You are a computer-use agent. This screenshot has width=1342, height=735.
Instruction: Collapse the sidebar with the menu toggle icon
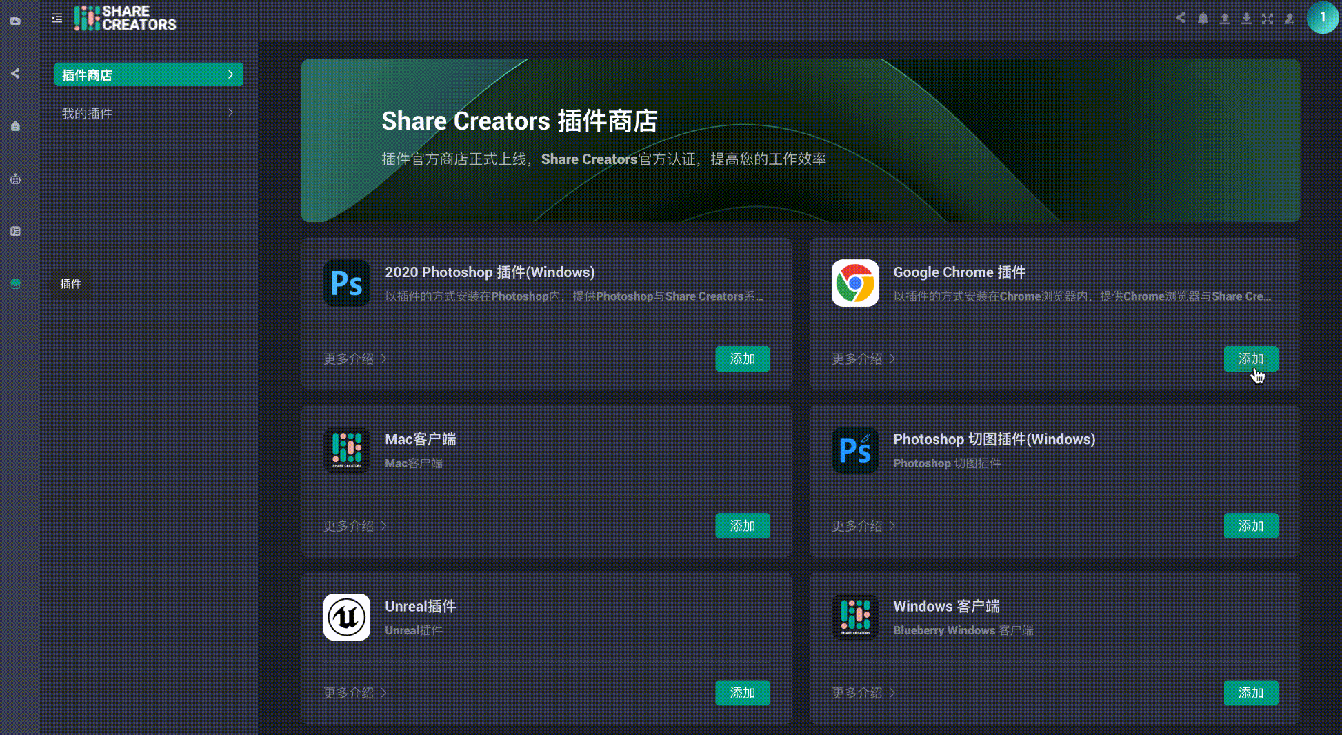57,18
